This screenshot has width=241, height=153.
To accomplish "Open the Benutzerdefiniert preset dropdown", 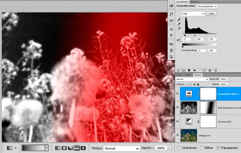I will pyautogui.click(x=207, y=7).
